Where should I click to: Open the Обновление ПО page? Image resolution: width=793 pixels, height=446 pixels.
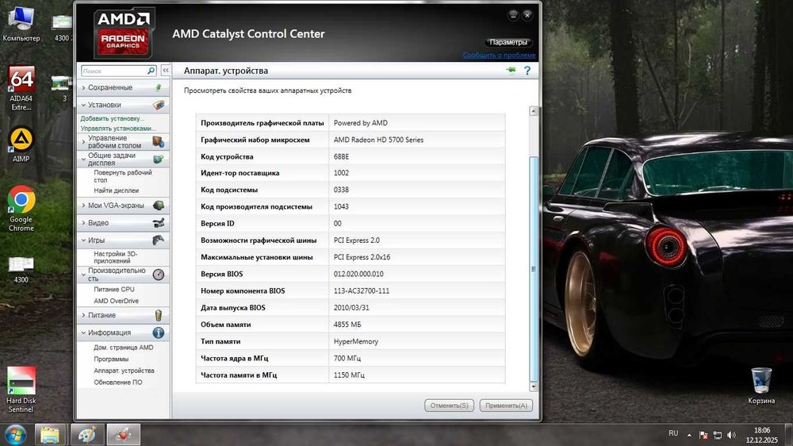coord(118,383)
